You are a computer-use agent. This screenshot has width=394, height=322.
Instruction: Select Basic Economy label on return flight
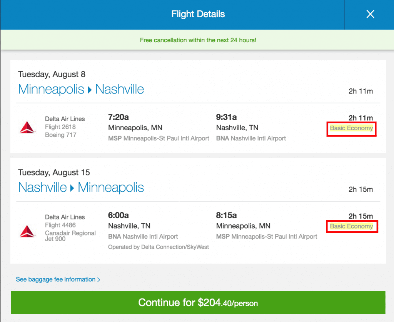(x=351, y=226)
